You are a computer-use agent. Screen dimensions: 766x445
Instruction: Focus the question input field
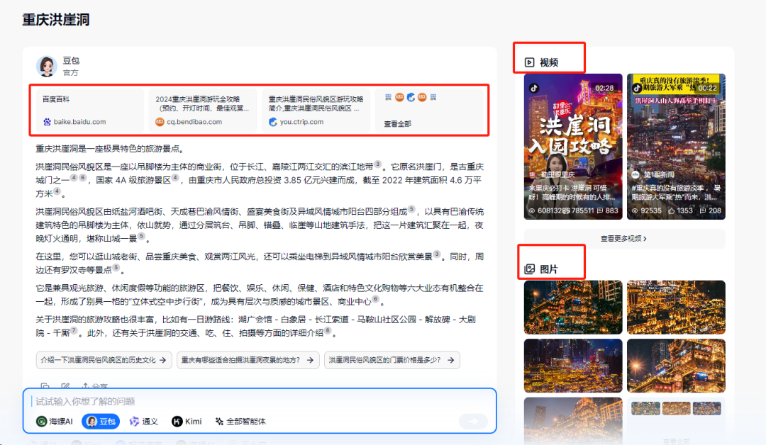[x=260, y=402]
